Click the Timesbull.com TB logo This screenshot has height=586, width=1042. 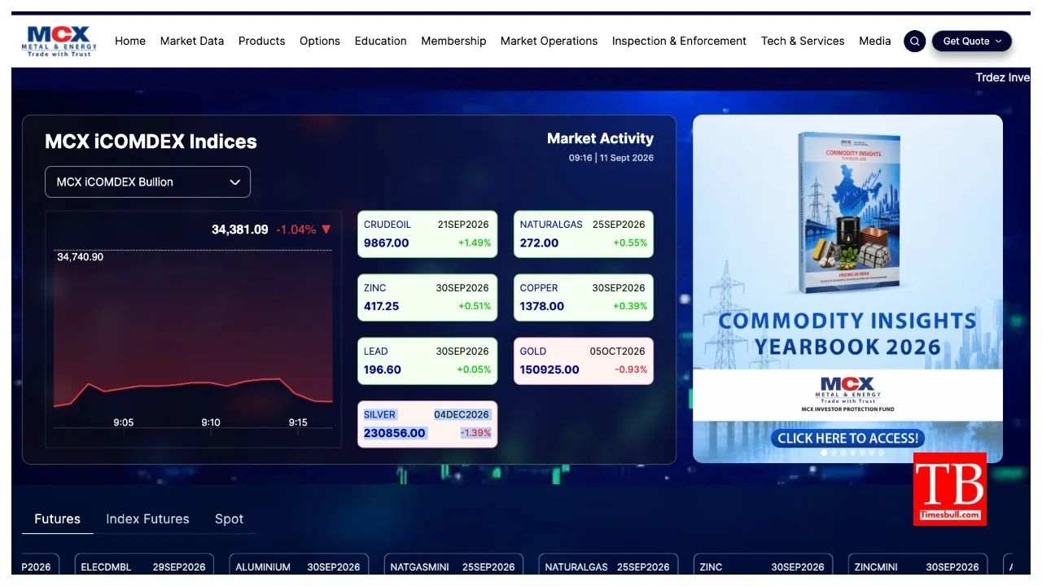[x=950, y=488]
